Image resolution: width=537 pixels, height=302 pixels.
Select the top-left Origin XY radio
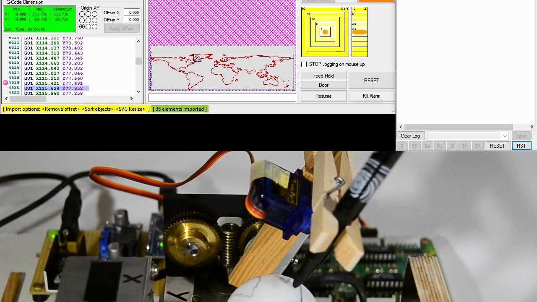(x=82, y=14)
